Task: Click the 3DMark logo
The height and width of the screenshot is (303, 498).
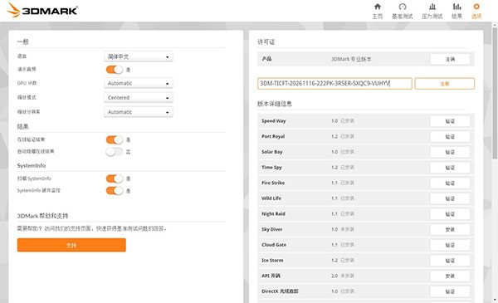Action: coord(42,10)
